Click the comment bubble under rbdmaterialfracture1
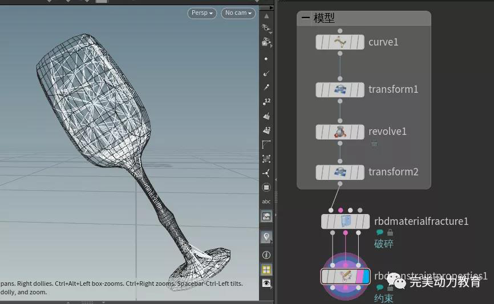 tap(380, 232)
